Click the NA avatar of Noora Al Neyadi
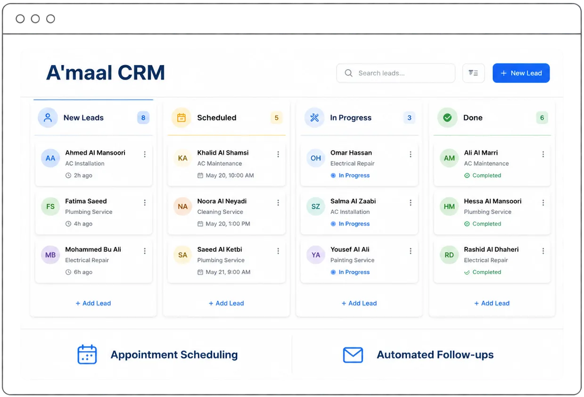 pyautogui.click(x=183, y=206)
